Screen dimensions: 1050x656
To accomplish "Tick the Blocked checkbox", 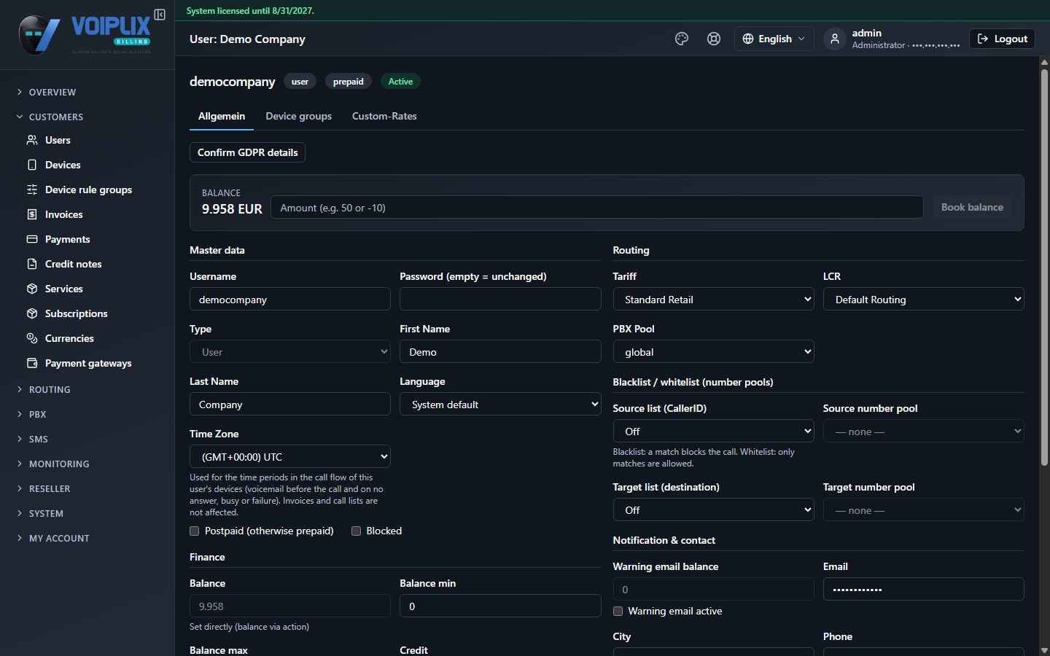I will pyautogui.click(x=356, y=531).
